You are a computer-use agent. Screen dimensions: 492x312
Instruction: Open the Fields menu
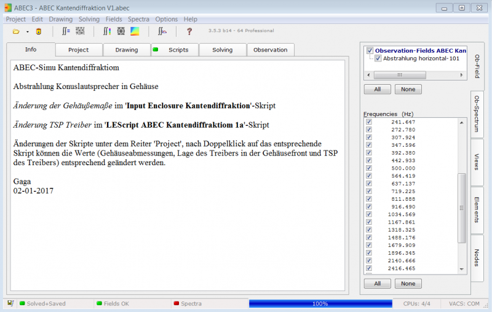(114, 19)
